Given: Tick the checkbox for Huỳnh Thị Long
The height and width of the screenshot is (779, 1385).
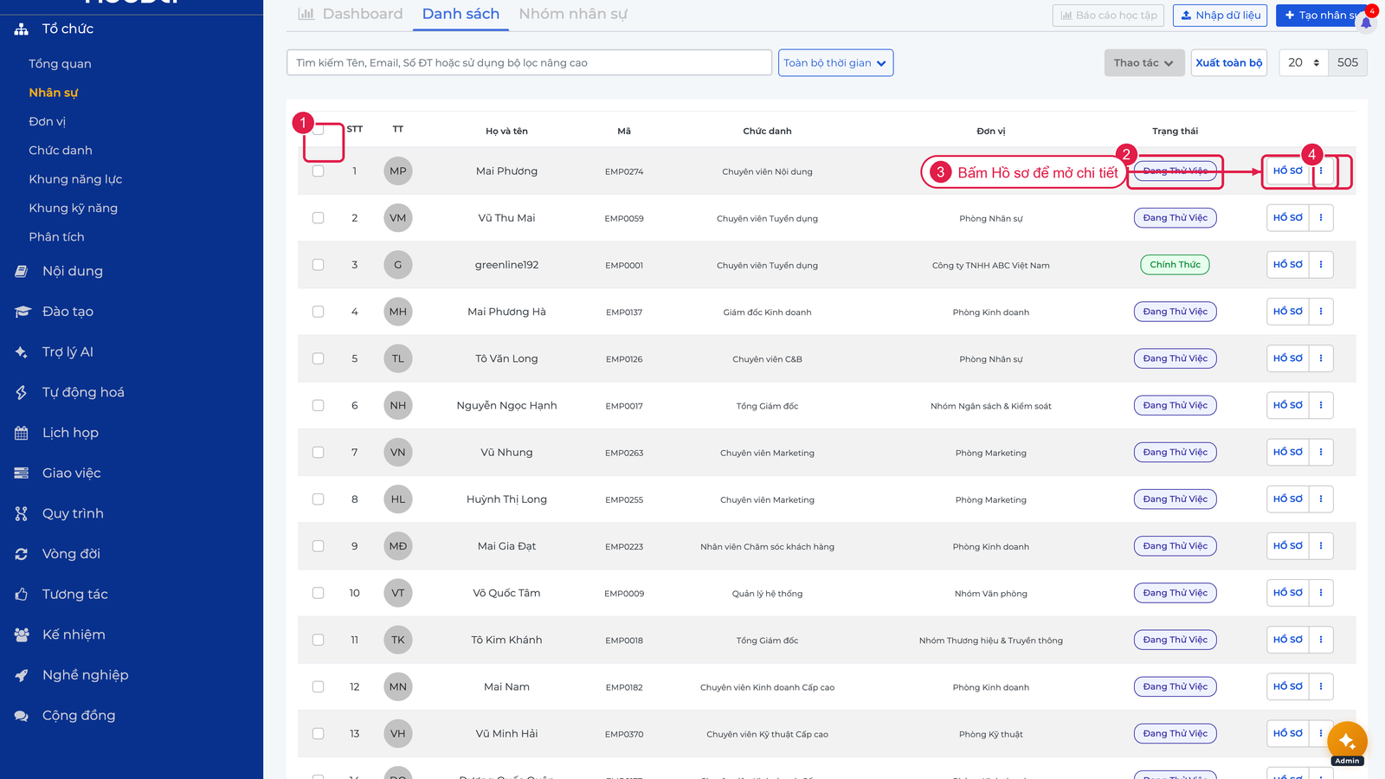Looking at the screenshot, I should (x=319, y=499).
